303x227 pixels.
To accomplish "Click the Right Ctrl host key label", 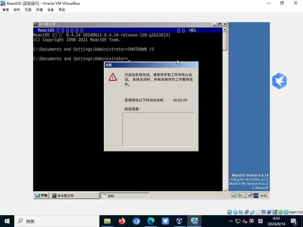I will pyautogui.click(x=296, y=212).
